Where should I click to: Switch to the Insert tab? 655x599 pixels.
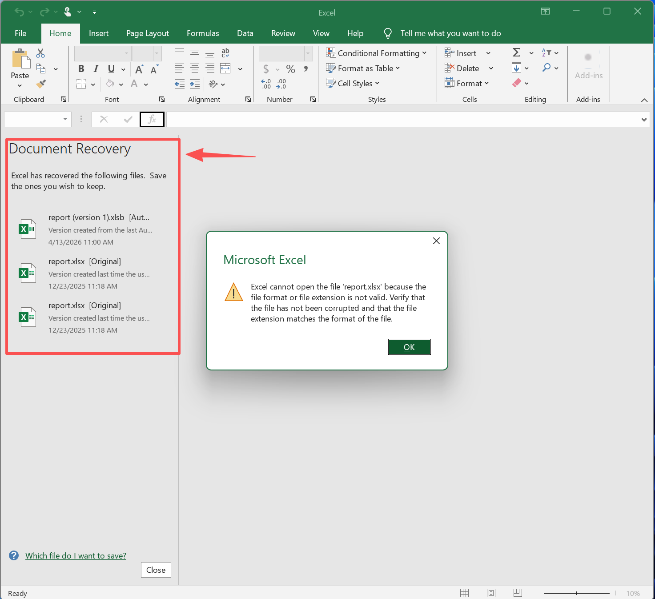(x=99, y=33)
